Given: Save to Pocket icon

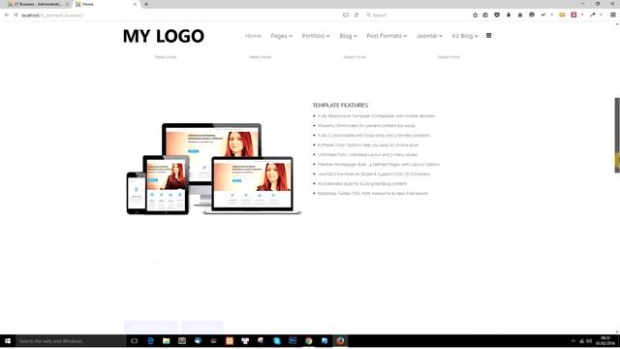Looking at the screenshot, I should (x=497, y=16).
